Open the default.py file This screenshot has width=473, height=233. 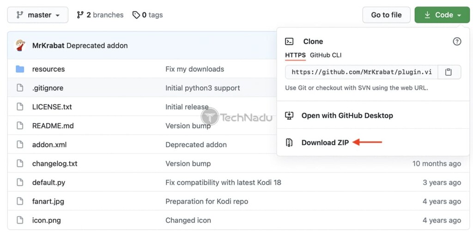tap(49, 182)
